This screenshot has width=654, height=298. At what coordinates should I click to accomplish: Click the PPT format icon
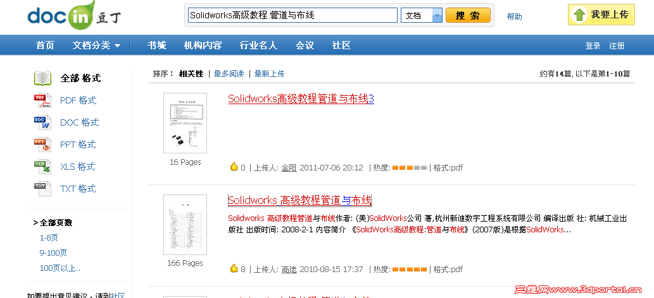click(42, 145)
